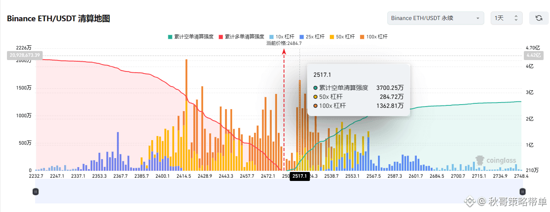The image size is (550, 212).
Task: Click the 2601.7 x-axis label
Action: (416, 176)
